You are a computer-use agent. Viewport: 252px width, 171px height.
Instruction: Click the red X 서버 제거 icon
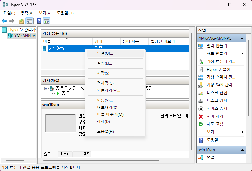tap(201, 117)
